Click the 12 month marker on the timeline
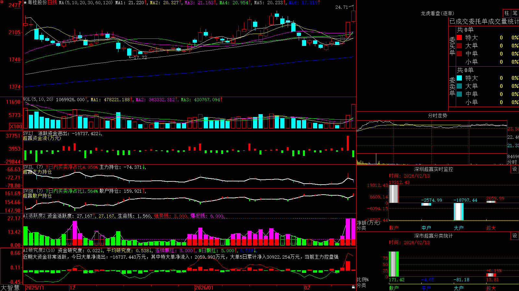The height and width of the screenshot is (291, 519). (73, 288)
